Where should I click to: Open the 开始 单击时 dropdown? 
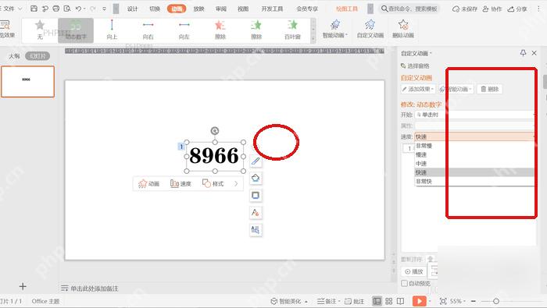click(474, 115)
